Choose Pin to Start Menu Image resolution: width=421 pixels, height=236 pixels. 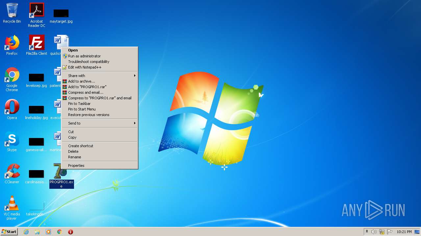pyautogui.click(x=100, y=109)
